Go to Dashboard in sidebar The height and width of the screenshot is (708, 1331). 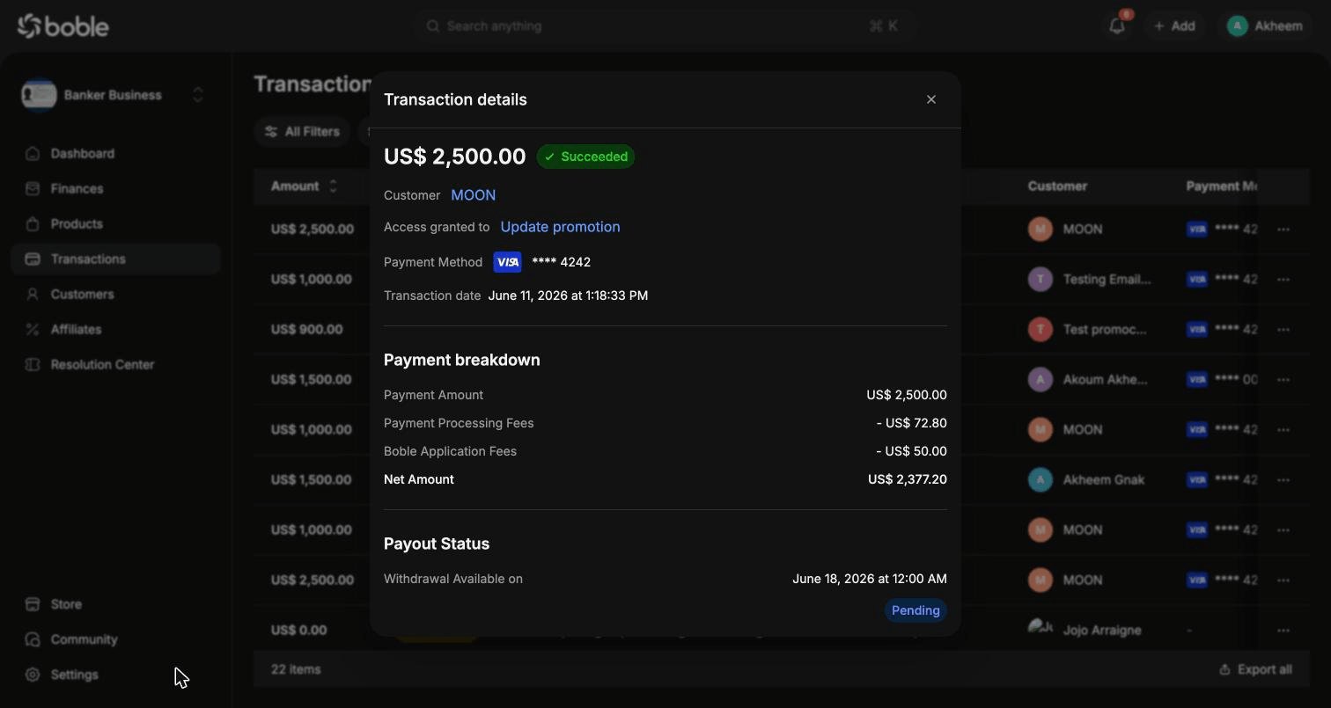(115, 153)
